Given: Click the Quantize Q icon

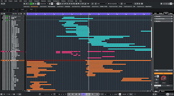Looking at the screenshot, I should pyautogui.click(x=122, y=4).
